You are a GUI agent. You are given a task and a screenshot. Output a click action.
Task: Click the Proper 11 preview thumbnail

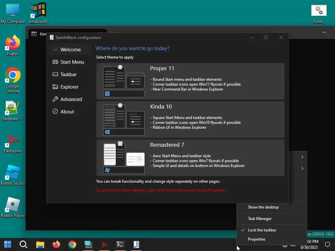(124, 81)
